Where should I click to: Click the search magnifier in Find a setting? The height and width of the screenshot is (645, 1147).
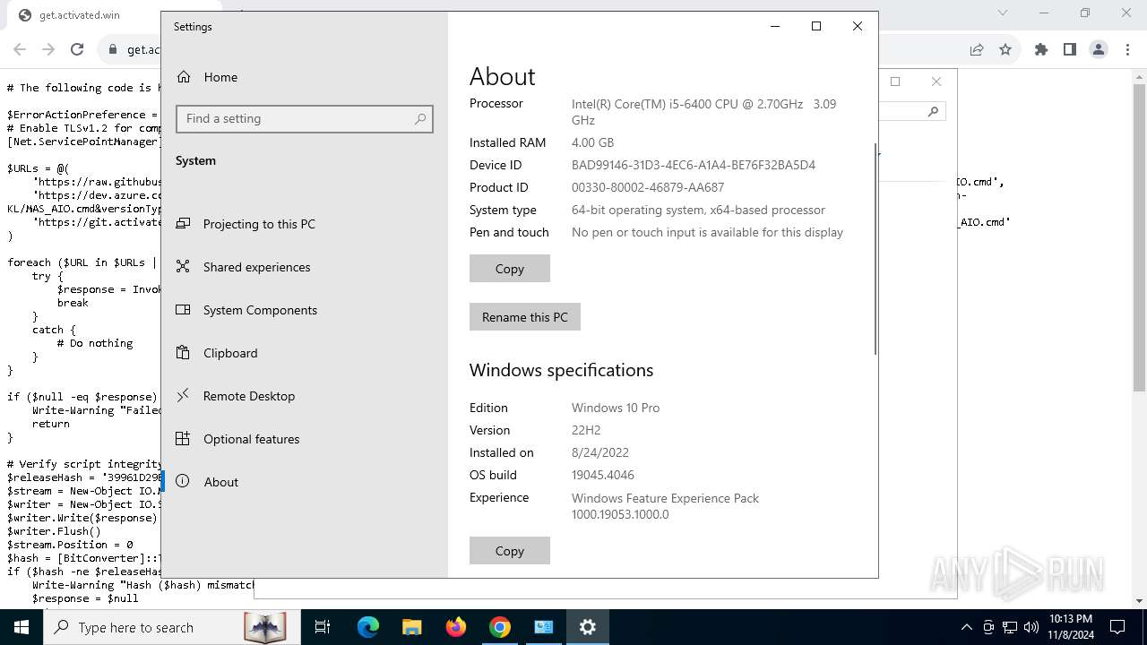coord(420,118)
